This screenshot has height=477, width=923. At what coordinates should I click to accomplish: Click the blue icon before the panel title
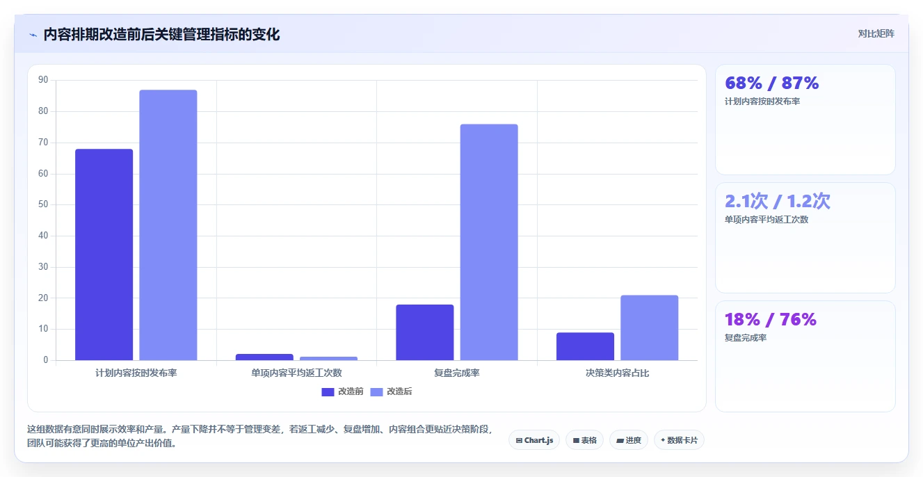click(33, 35)
